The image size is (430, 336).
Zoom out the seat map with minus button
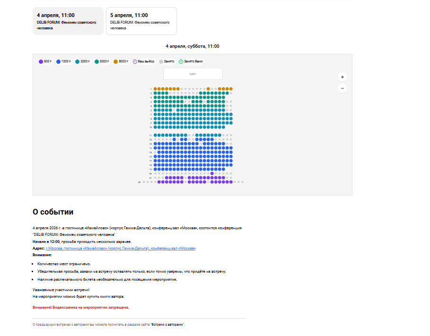342,88
